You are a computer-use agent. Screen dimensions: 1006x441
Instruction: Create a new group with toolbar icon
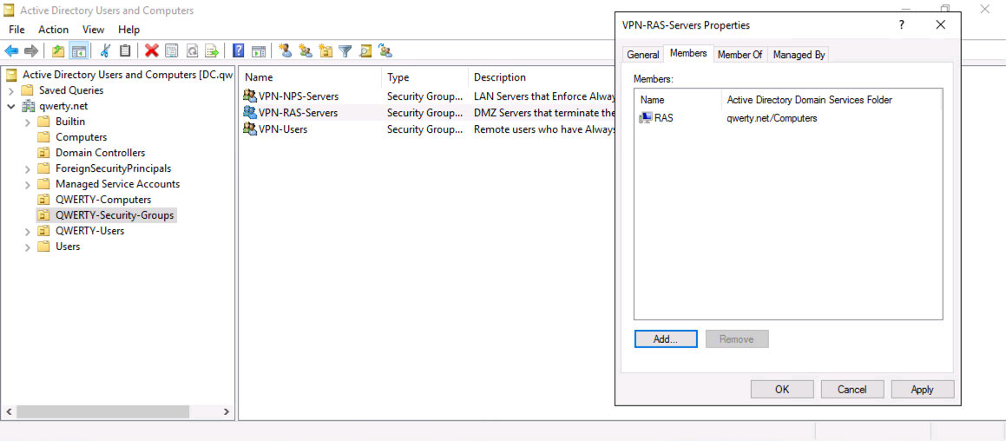306,50
